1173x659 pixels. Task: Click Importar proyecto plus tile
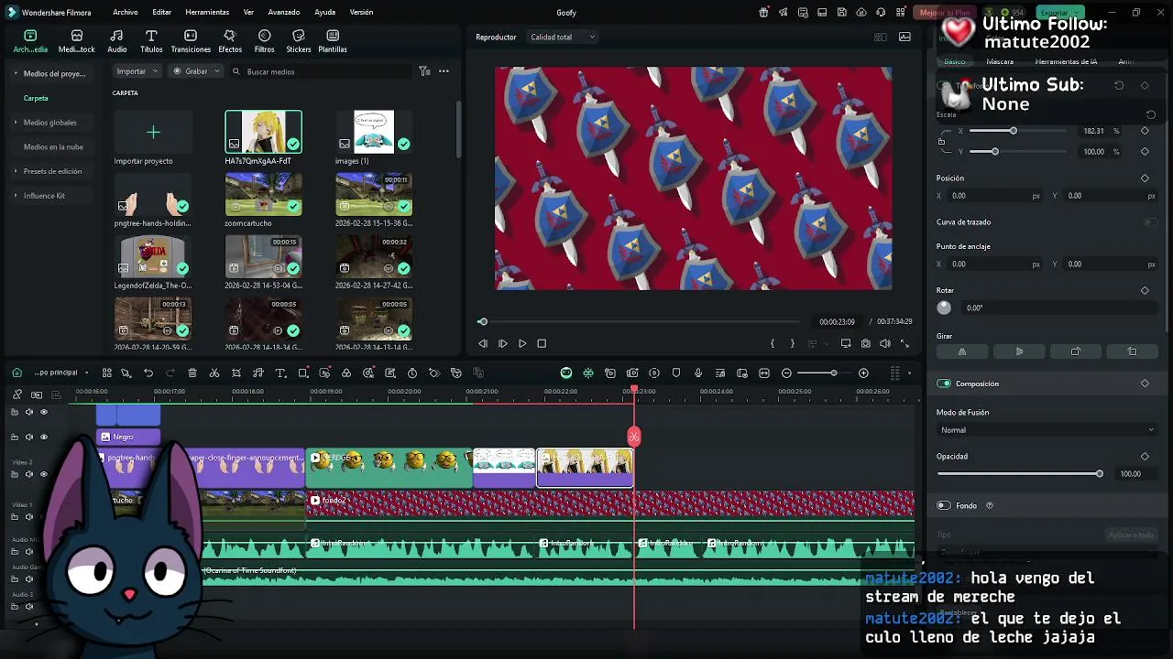(153, 133)
